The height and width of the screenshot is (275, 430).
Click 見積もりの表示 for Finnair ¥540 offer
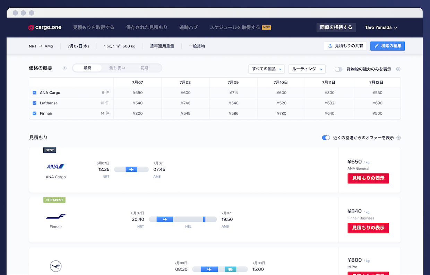368,228
